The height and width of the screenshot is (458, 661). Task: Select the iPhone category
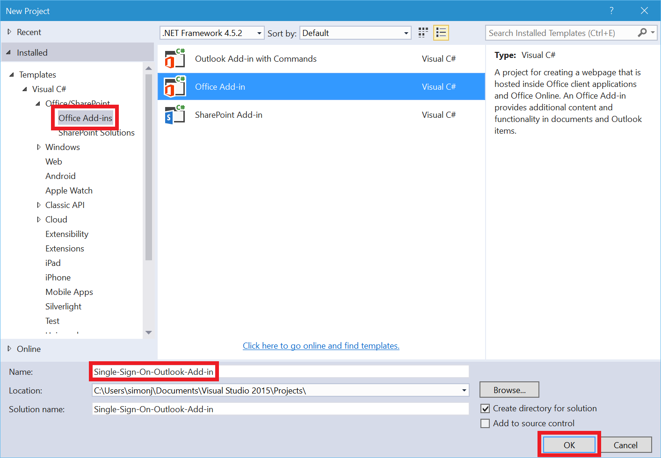coord(58,278)
